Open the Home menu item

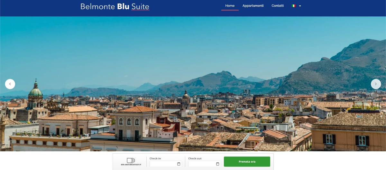230,6
